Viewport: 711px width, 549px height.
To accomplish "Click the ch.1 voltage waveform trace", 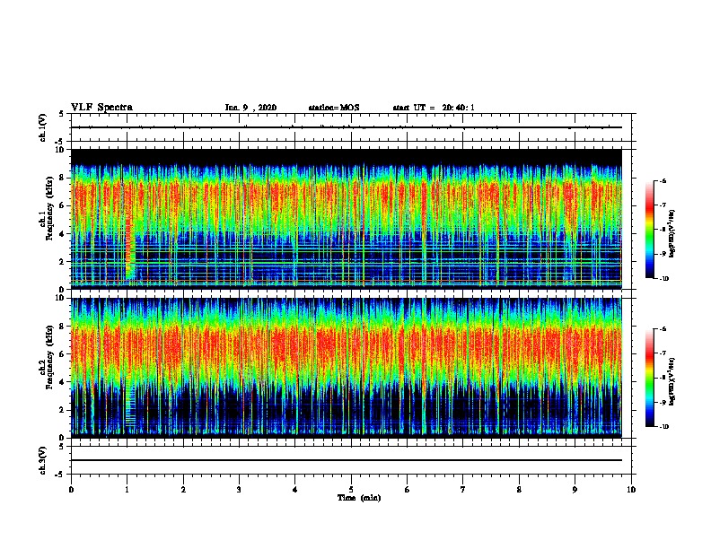I will point(346,127).
